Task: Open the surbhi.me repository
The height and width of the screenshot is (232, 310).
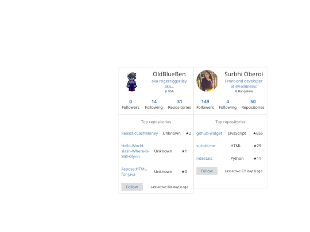Action: tap(206, 146)
